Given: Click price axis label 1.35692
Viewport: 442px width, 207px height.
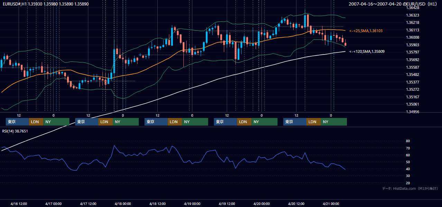Looking at the screenshot, I should click(412, 60).
